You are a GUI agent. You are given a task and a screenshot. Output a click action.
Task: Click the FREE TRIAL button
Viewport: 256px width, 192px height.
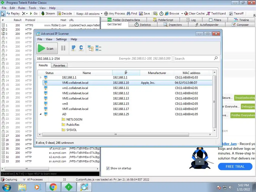tap(235, 166)
